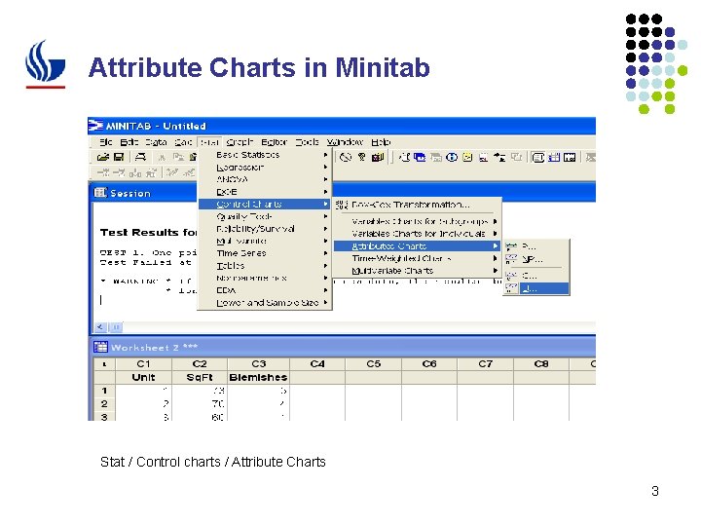Click the Box-Cox Transformation icon

342,205
